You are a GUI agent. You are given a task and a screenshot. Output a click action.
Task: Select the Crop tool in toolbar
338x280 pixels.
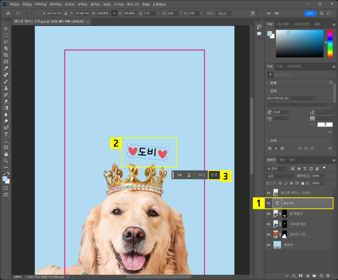(6, 55)
